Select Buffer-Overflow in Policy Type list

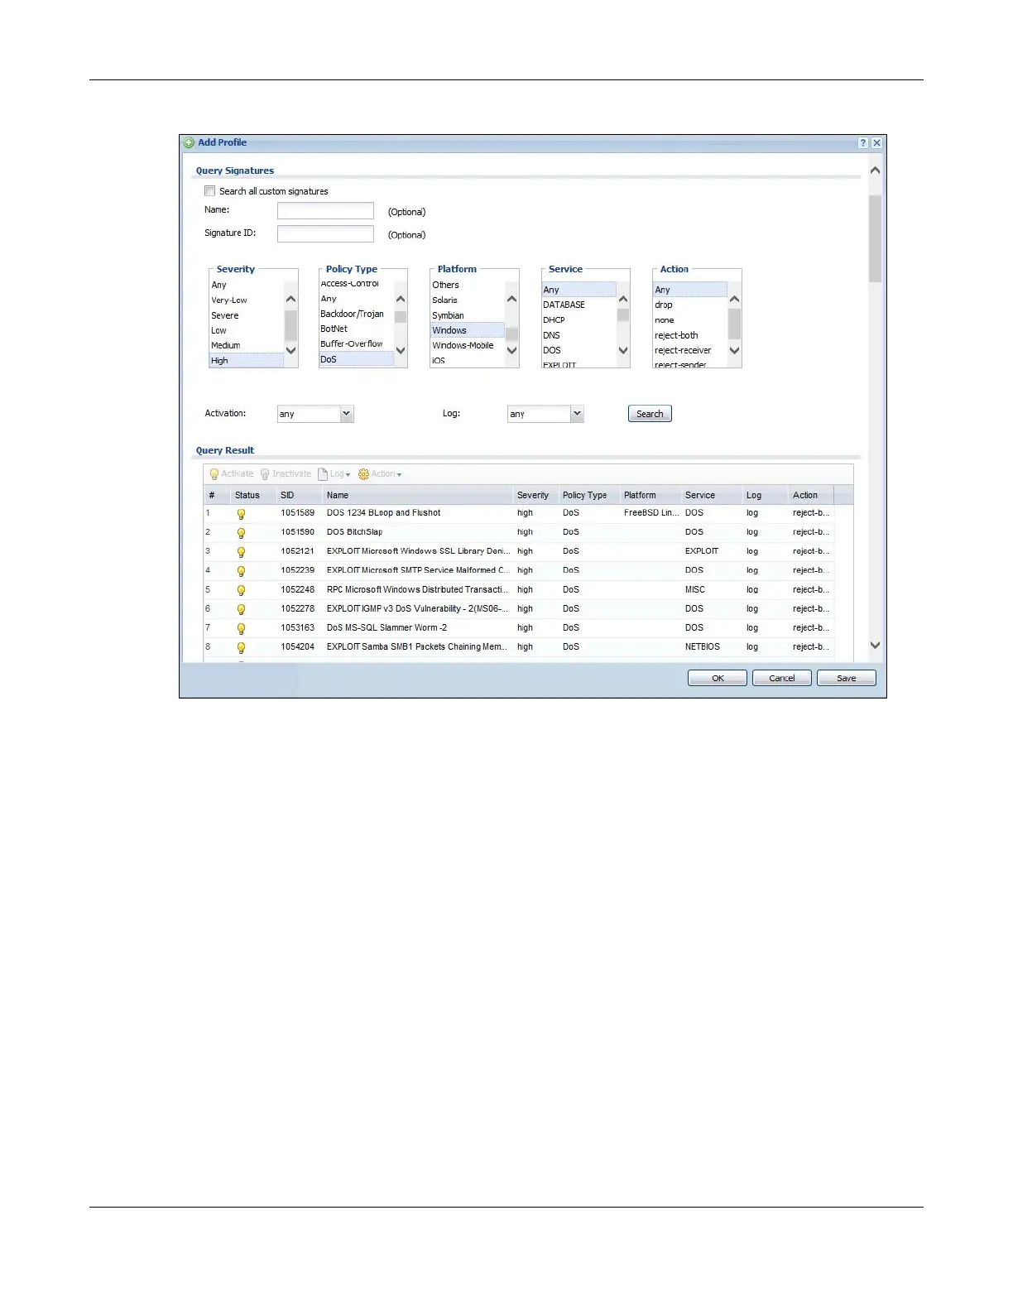click(356, 343)
